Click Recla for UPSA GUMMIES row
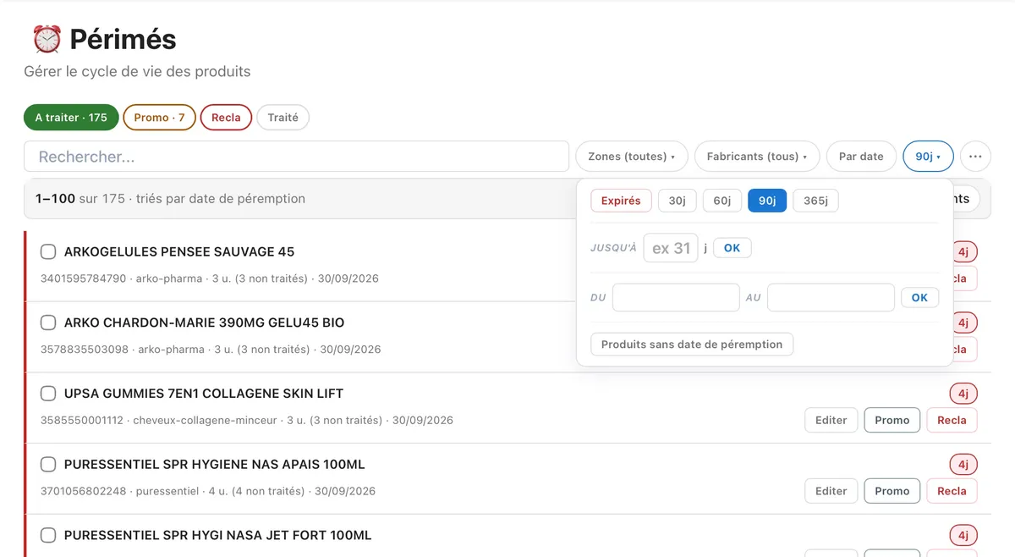1015x557 pixels. [x=952, y=420]
